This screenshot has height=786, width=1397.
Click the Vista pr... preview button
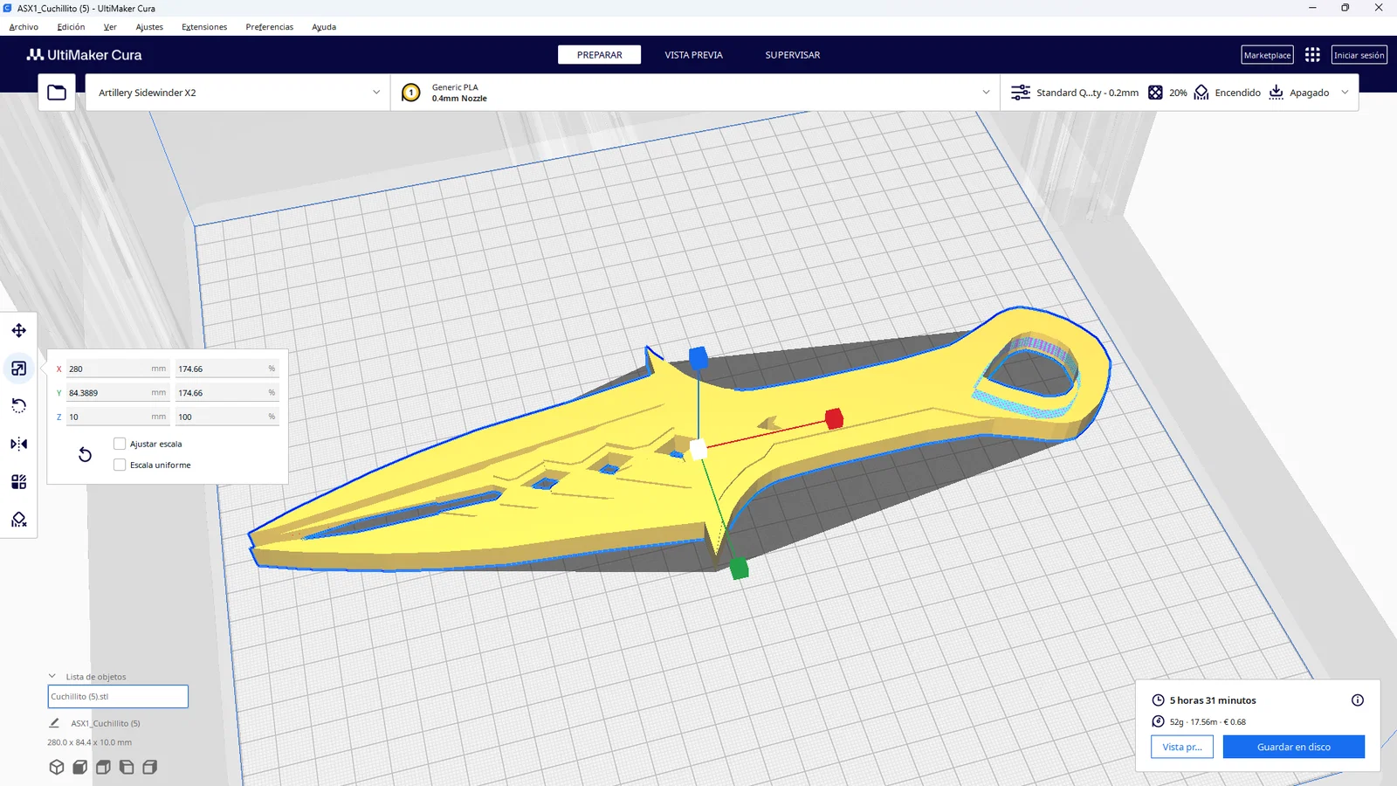coord(1182,747)
